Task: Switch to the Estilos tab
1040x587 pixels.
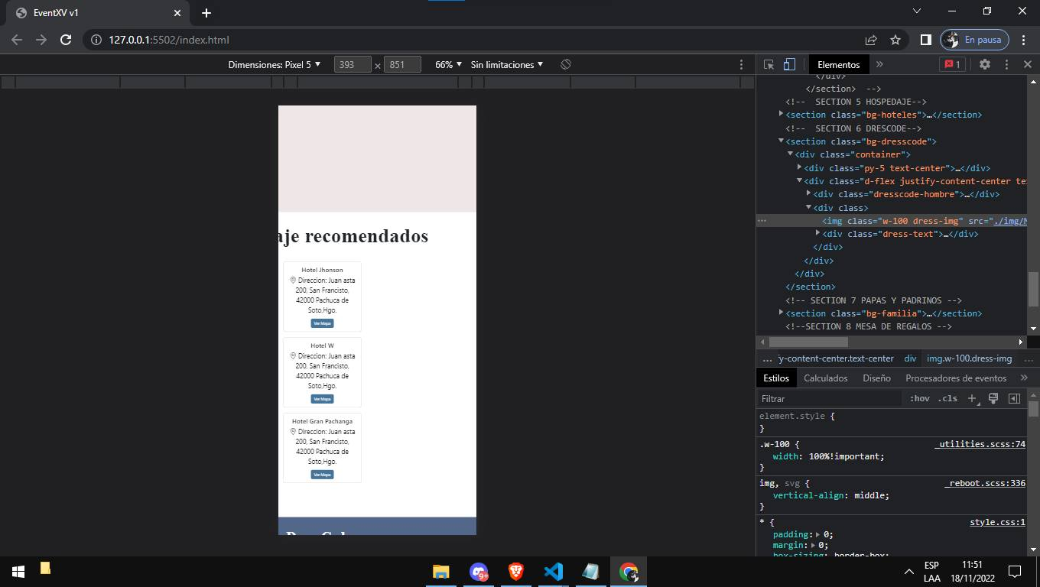Action: (x=776, y=378)
